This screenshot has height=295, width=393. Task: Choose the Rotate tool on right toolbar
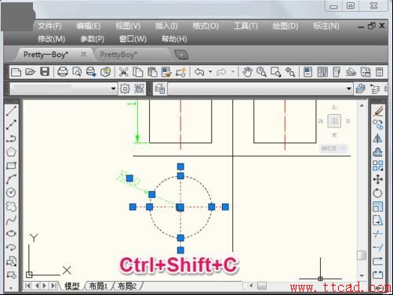[x=377, y=193]
